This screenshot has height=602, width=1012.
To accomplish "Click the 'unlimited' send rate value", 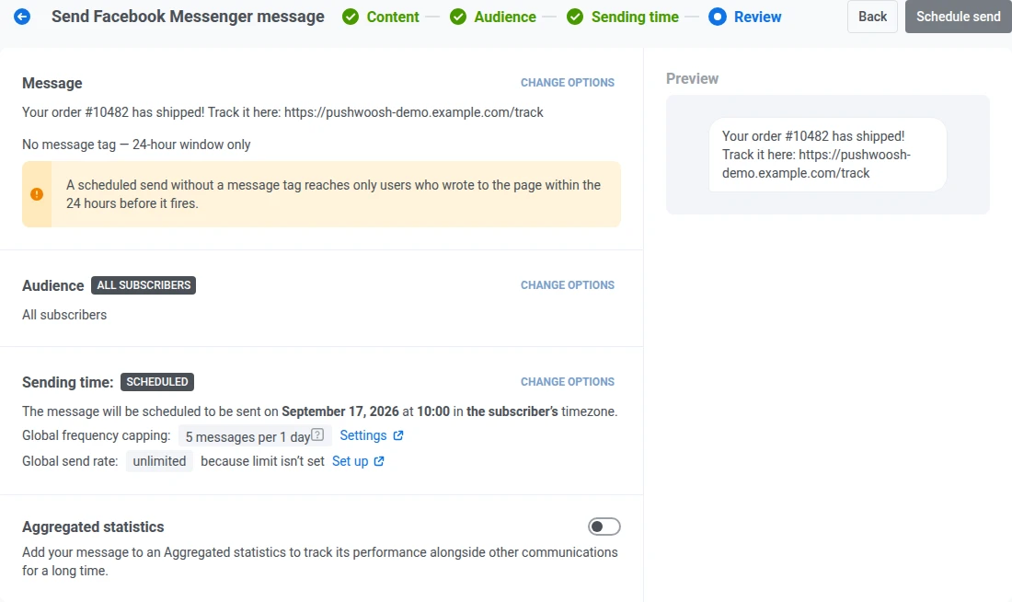I will [x=159, y=461].
